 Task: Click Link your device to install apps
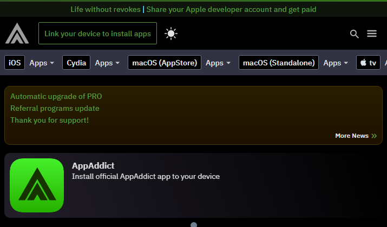[x=97, y=34]
